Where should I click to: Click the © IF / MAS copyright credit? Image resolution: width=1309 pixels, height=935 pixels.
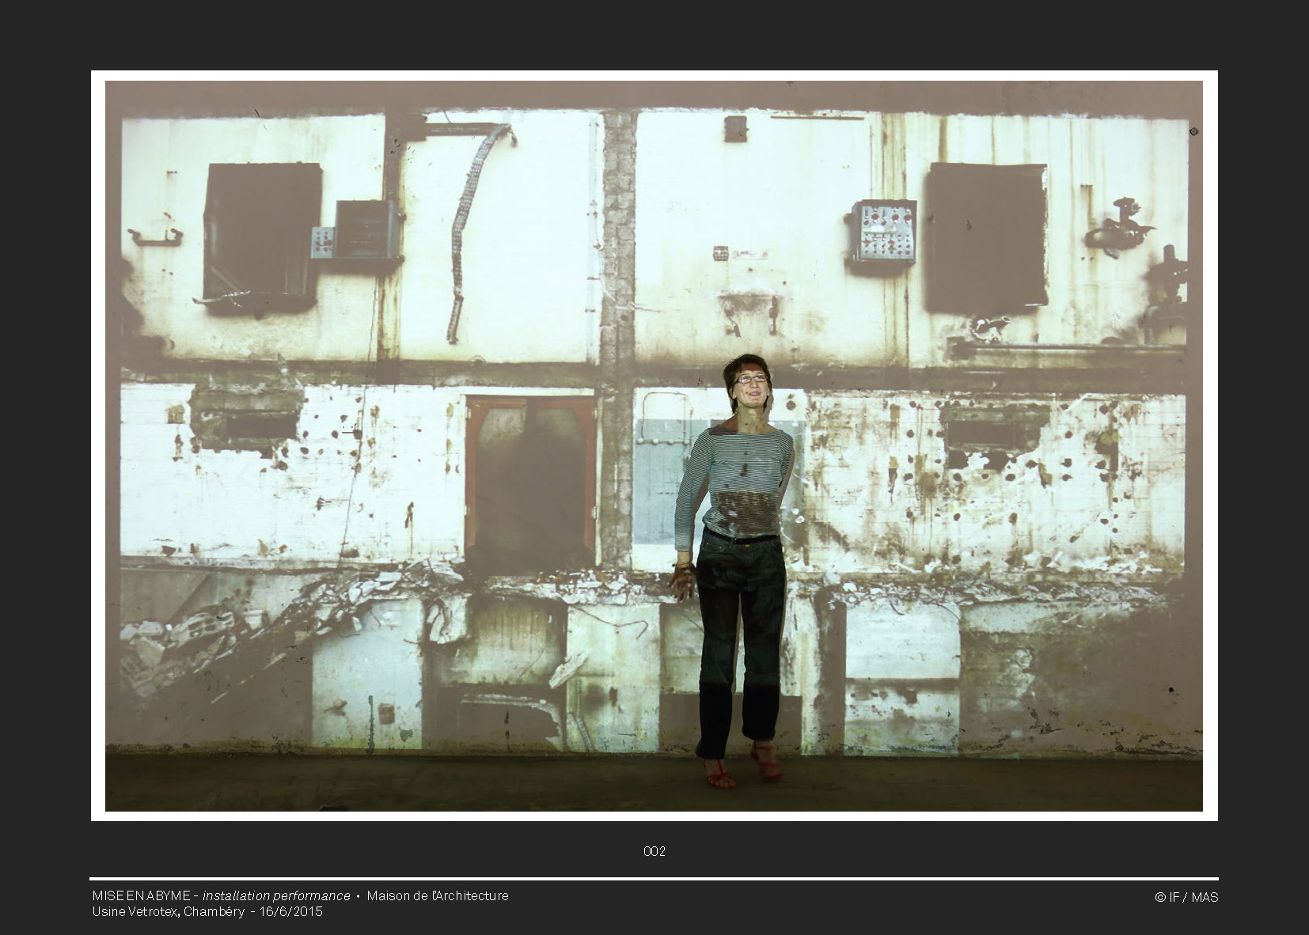(x=1186, y=897)
